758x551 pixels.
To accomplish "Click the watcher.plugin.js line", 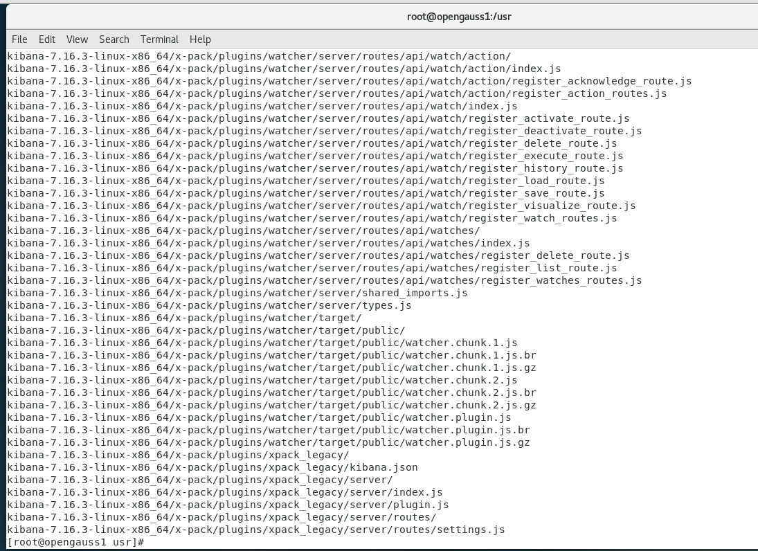I will coord(259,417).
